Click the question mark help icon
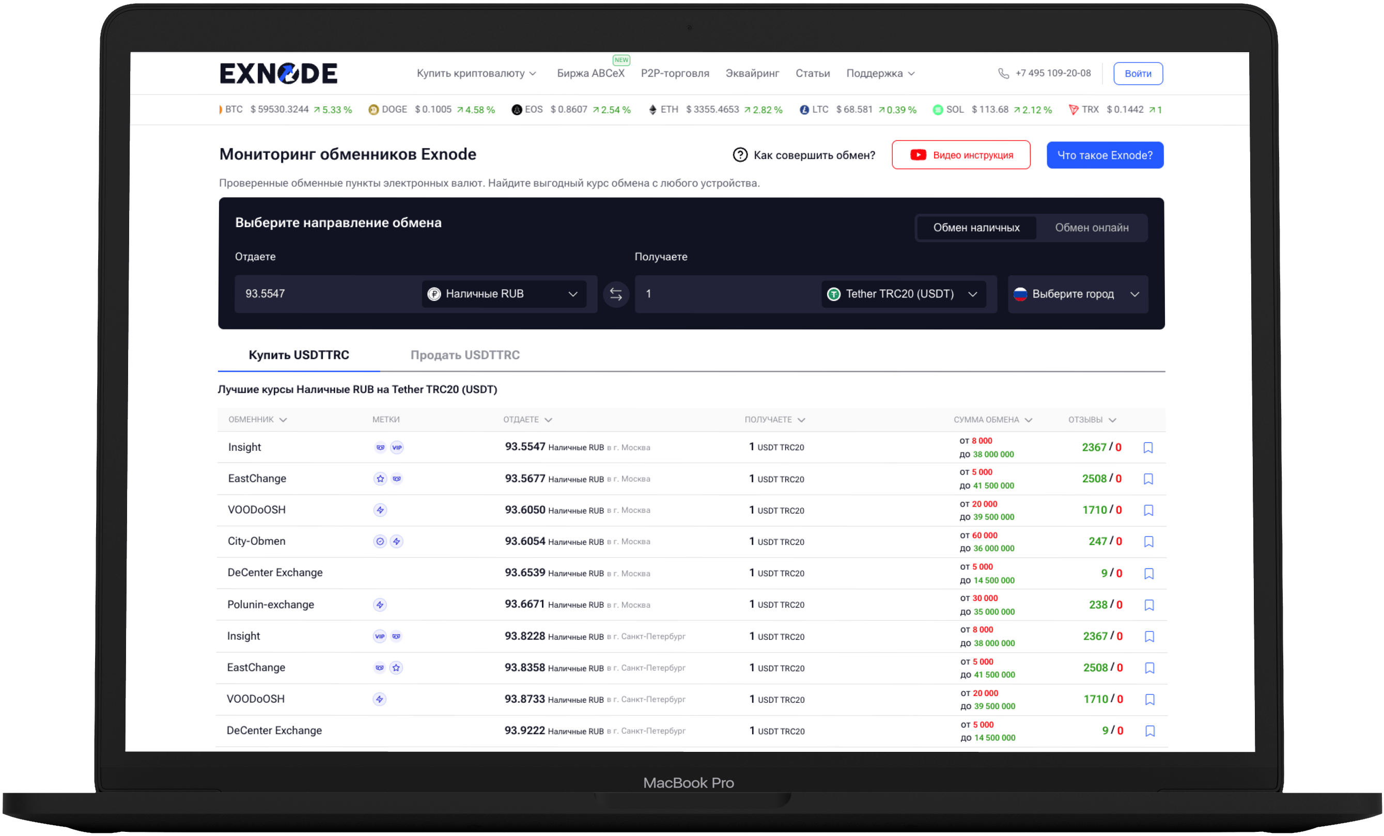 click(740, 155)
